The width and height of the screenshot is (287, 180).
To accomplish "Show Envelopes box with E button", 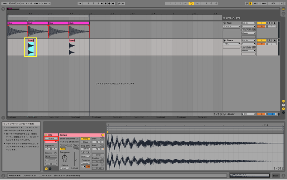I will tap(50, 169).
